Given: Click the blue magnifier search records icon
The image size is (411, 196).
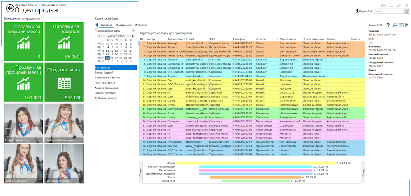Looking at the screenshot, I should (x=395, y=25).
